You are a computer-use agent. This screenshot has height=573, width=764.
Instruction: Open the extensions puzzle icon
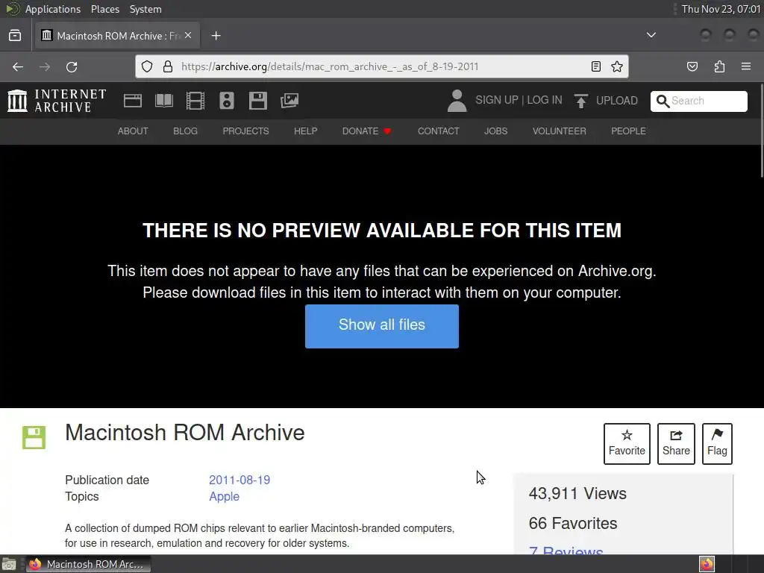tap(719, 66)
